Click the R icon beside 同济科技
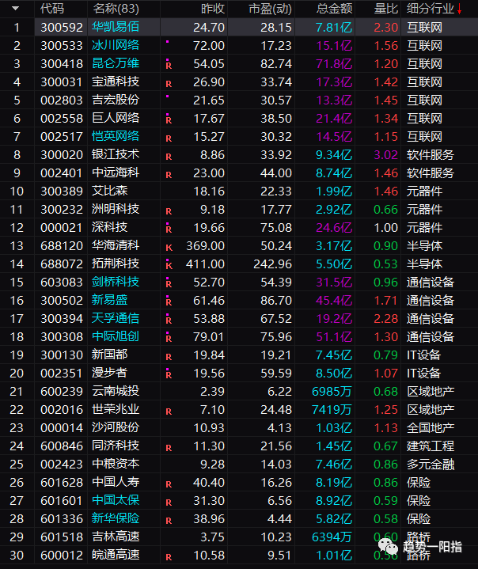 click(x=169, y=448)
